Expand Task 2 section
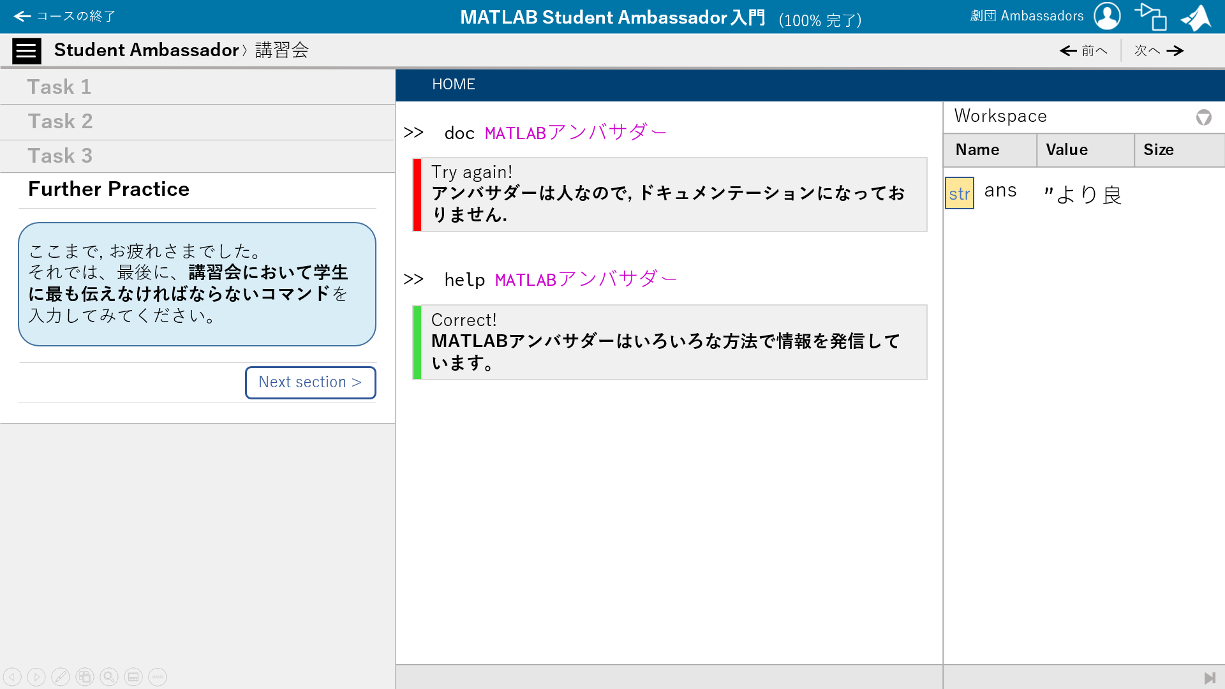The width and height of the screenshot is (1225, 689). click(x=60, y=121)
